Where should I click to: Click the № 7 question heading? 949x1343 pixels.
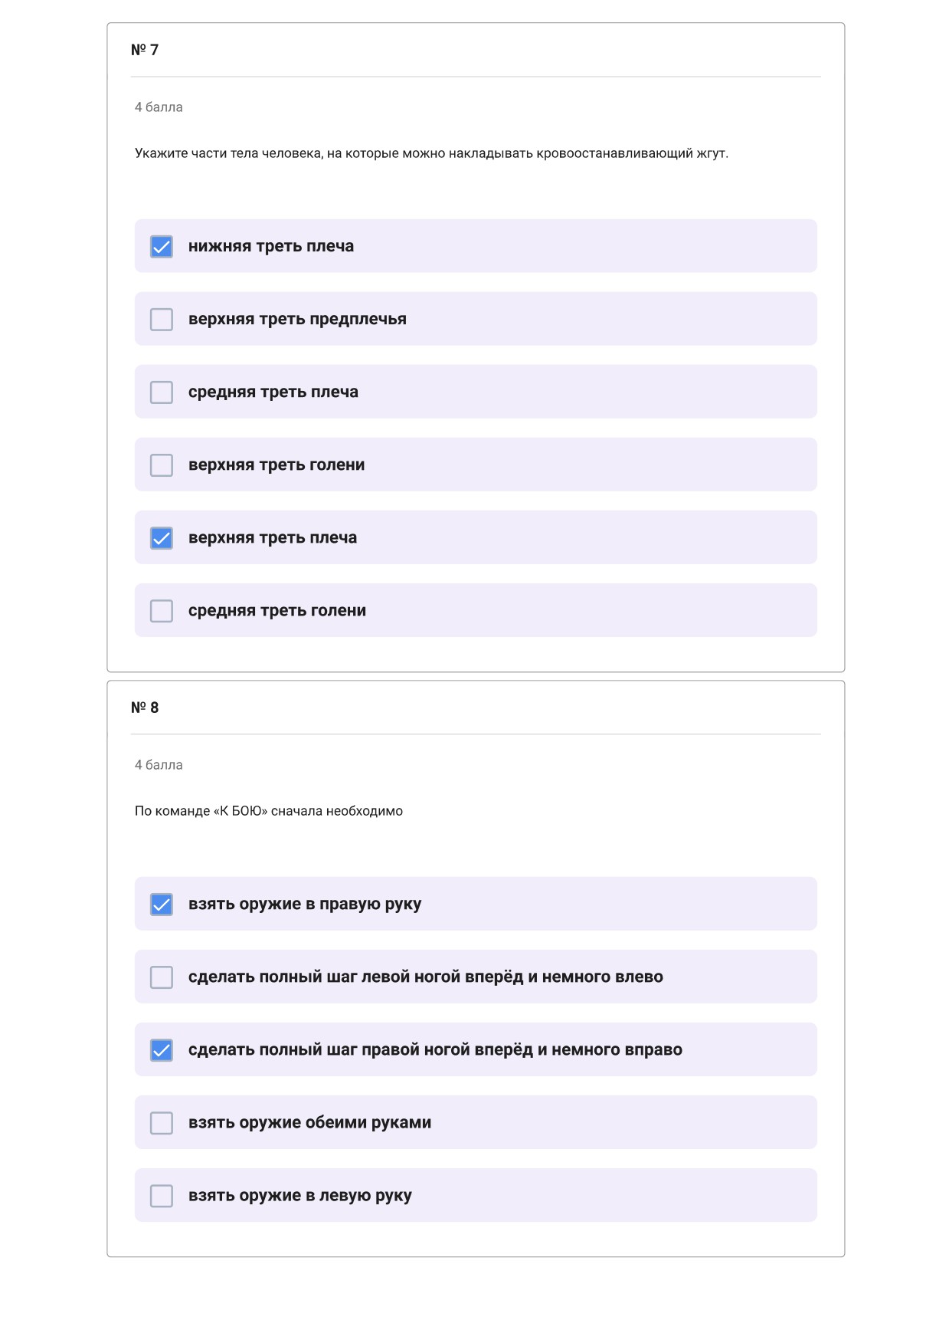145,50
